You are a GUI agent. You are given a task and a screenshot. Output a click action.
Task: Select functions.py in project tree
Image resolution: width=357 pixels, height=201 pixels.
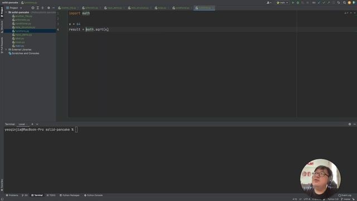click(22, 31)
